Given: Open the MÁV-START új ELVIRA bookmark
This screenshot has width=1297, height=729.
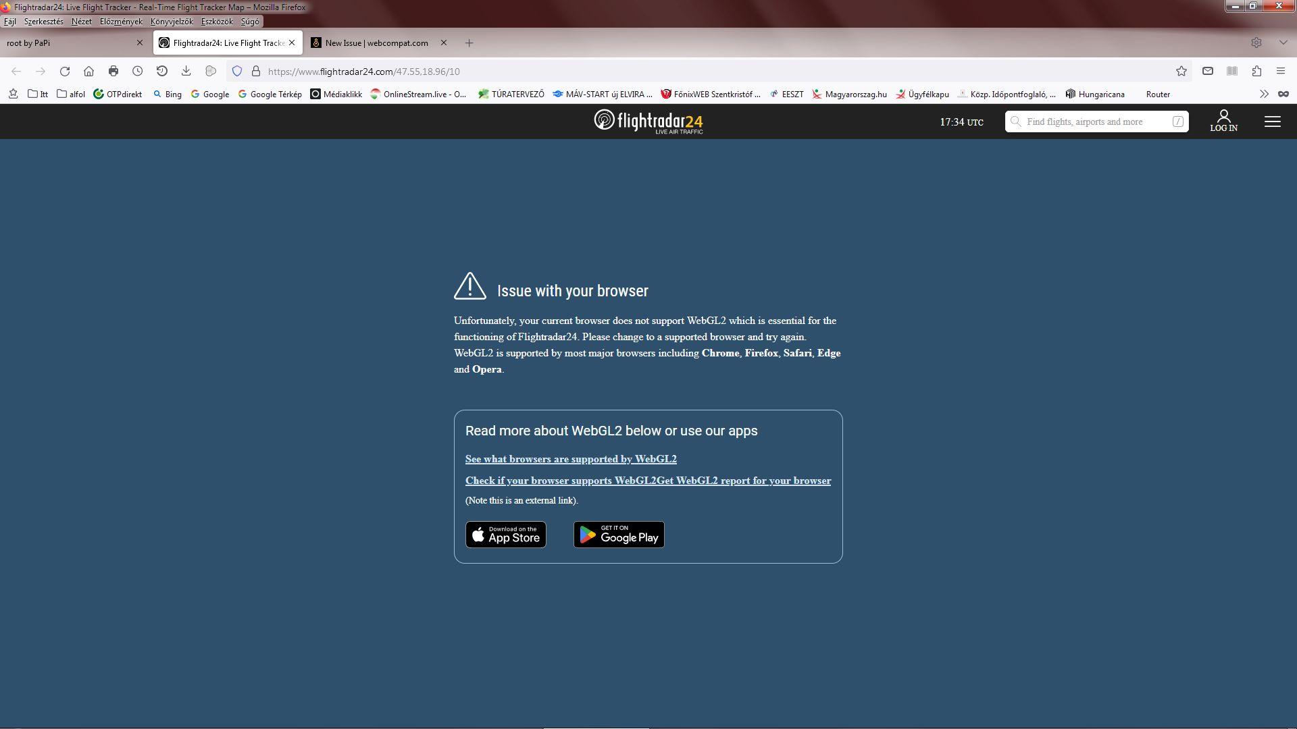Looking at the screenshot, I should (603, 94).
